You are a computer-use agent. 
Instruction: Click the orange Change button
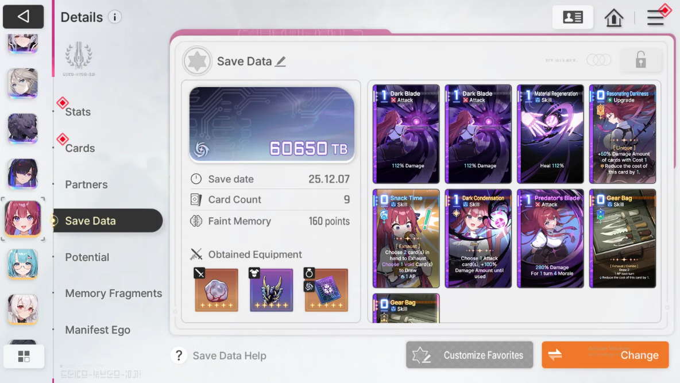(x=605, y=355)
